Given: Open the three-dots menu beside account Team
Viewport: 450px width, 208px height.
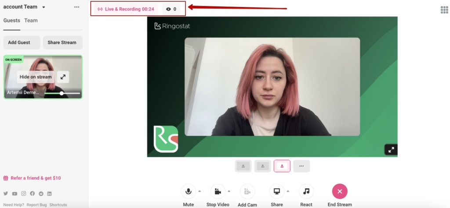Looking at the screenshot, I should (76, 7).
